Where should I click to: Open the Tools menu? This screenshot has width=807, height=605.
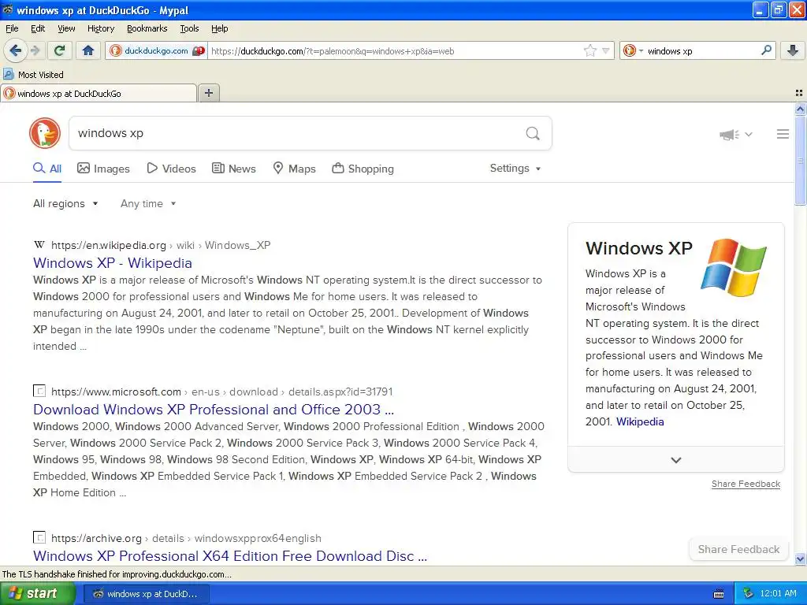click(x=189, y=29)
